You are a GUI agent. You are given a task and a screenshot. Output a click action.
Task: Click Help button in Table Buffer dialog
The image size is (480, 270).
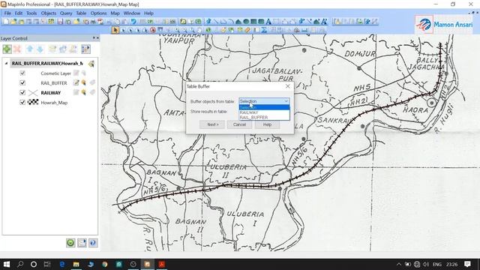[x=267, y=124]
